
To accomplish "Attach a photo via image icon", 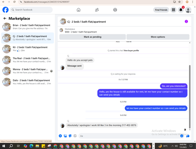I will [65, 136].
